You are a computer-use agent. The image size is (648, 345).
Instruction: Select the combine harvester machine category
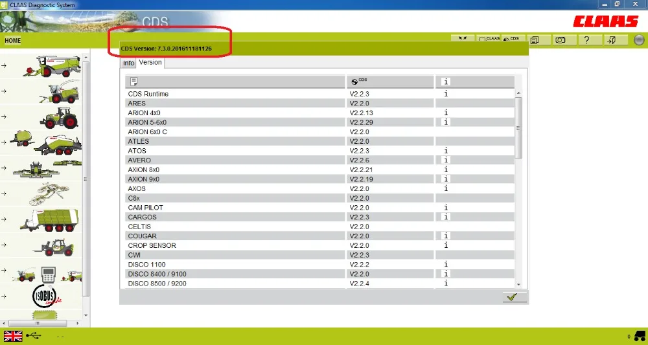pos(52,66)
